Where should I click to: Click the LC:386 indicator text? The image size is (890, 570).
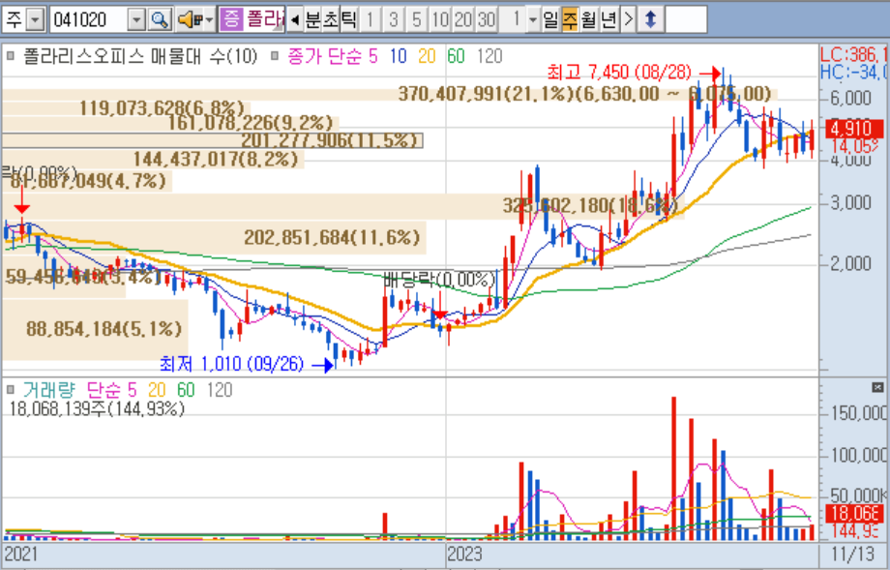[853, 55]
